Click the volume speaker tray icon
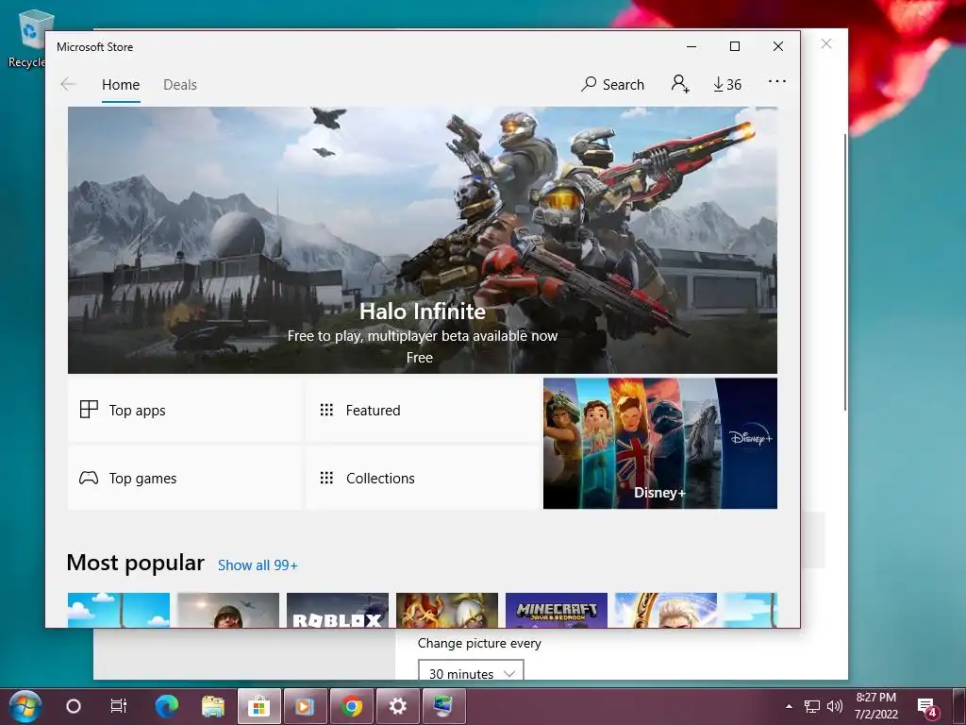Image resolution: width=966 pixels, height=725 pixels. point(834,706)
